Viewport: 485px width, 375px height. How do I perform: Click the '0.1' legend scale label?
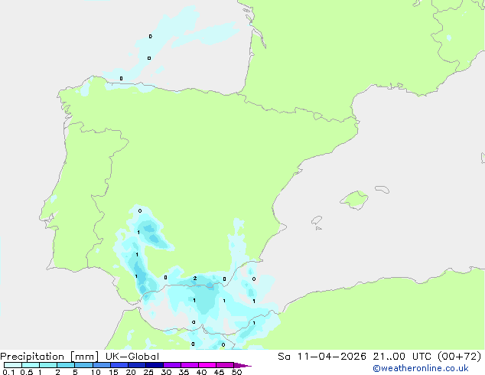[x=8, y=372]
